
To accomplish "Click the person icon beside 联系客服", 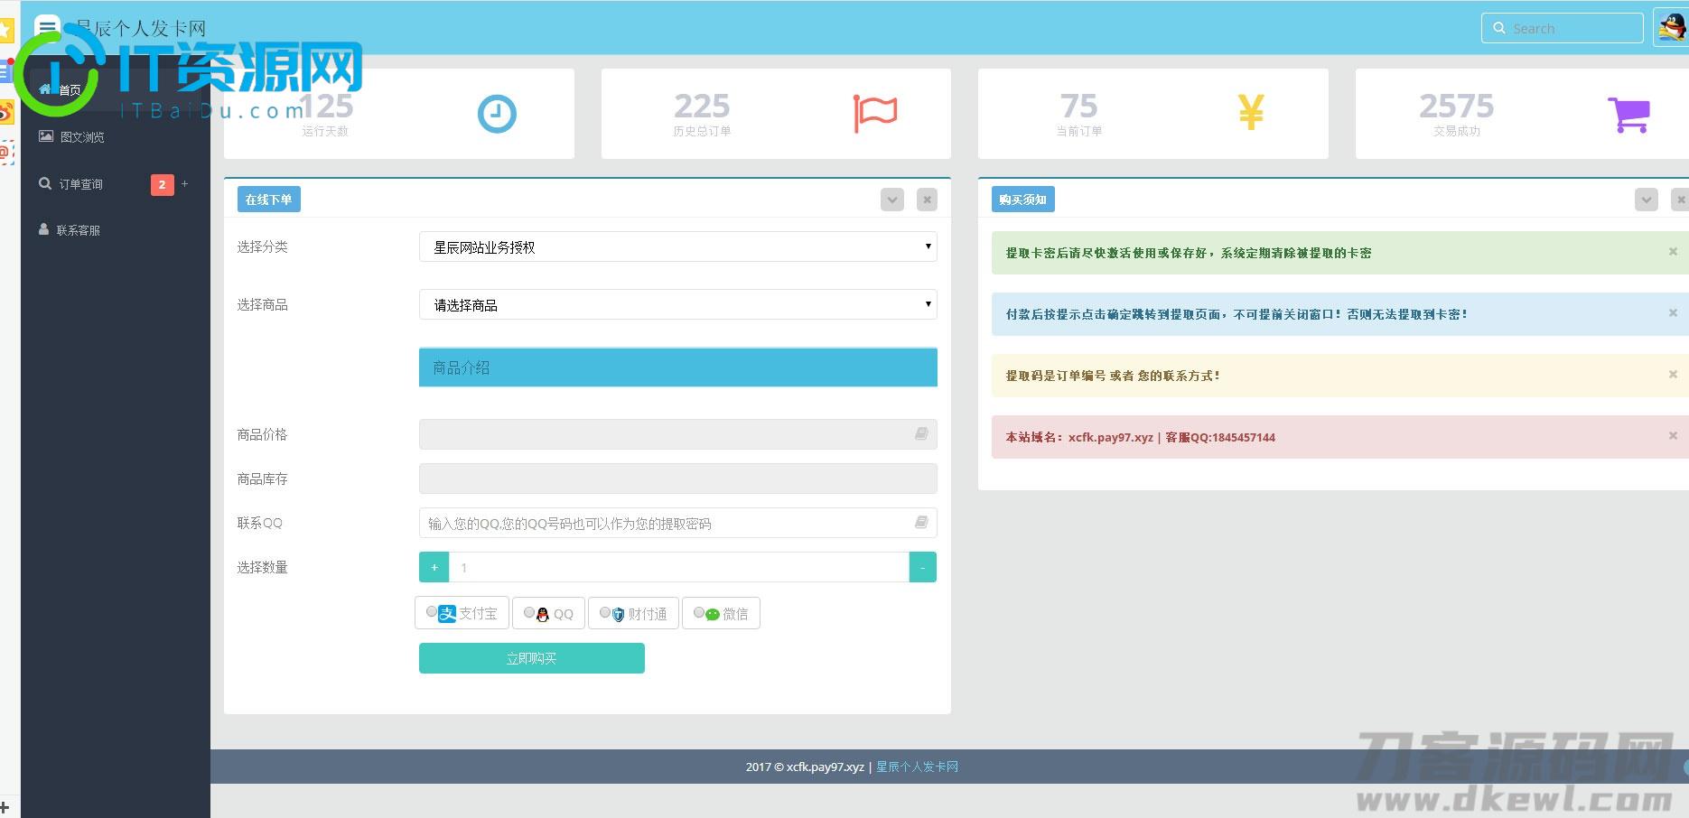I will [43, 229].
